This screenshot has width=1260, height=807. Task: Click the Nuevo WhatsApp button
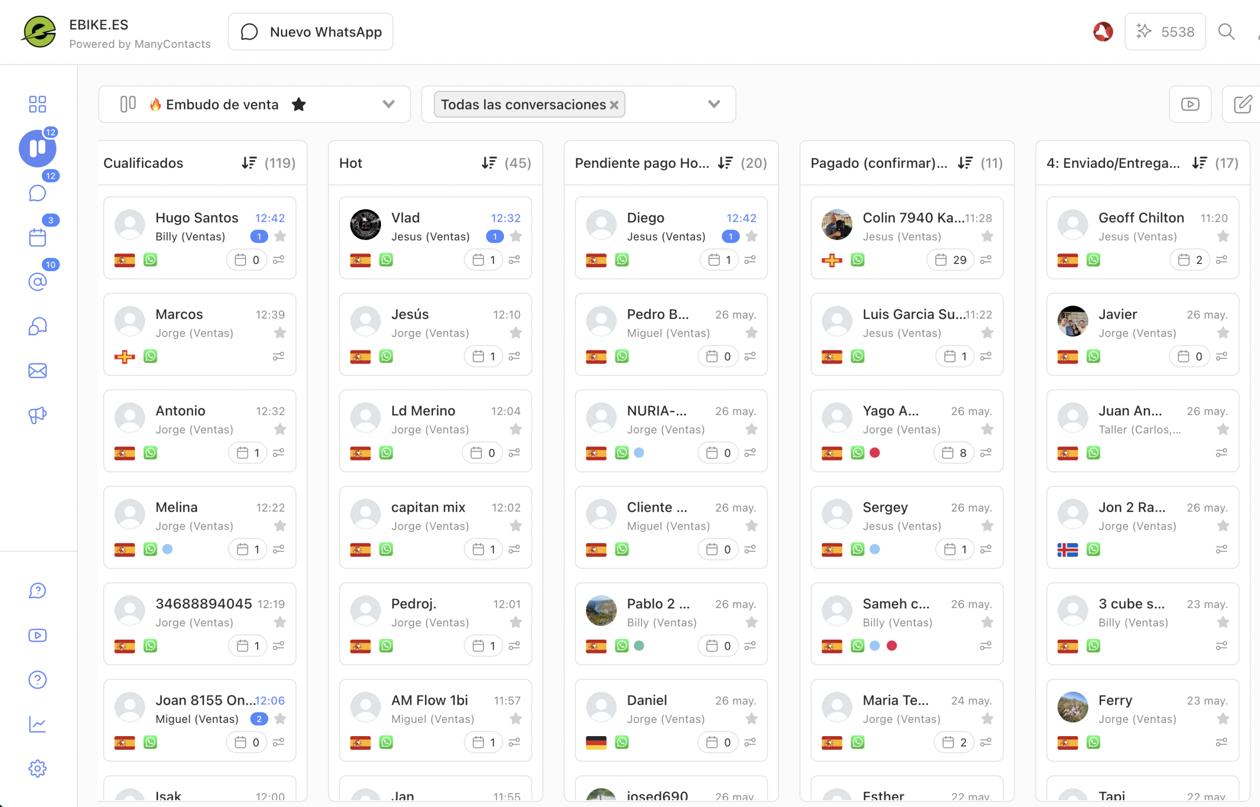click(x=311, y=32)
